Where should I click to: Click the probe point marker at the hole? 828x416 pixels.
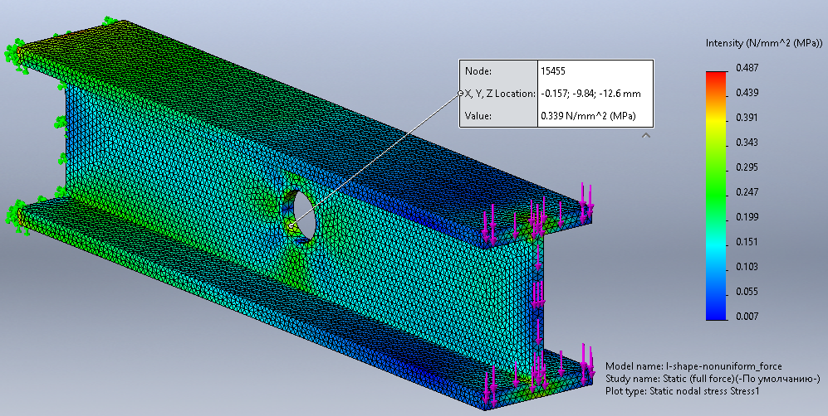tap(291, 226)
